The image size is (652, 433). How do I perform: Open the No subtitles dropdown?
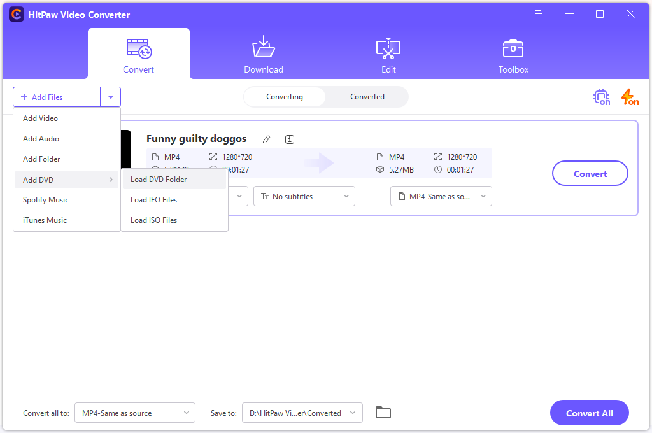[x=304, y=196]
